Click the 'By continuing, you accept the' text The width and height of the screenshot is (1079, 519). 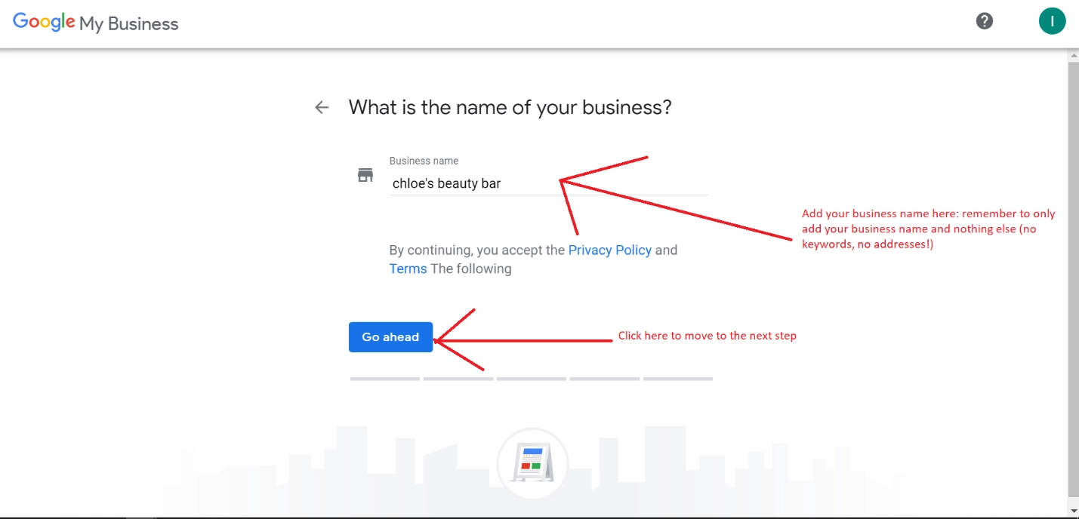[x=477, y=250]
